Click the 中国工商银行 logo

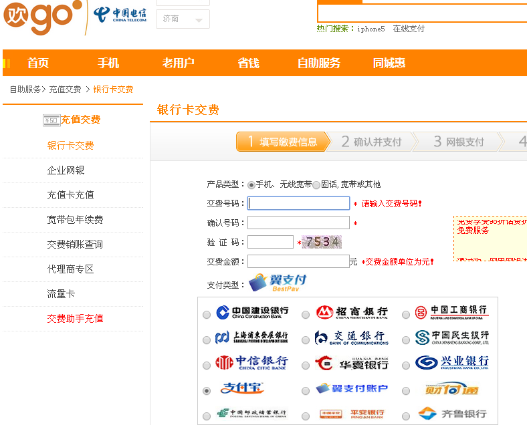tap(451, 312)
